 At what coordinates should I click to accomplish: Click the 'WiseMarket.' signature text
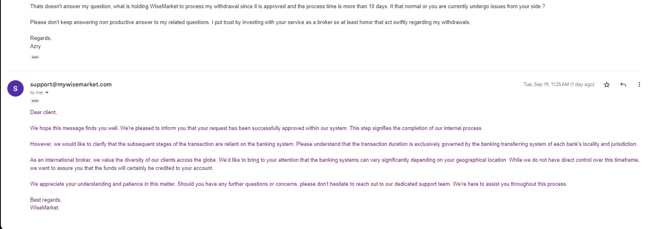click(x=45, y=208)
